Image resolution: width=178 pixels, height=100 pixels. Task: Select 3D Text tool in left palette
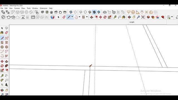pyautogui.click(x=7, y=85)
